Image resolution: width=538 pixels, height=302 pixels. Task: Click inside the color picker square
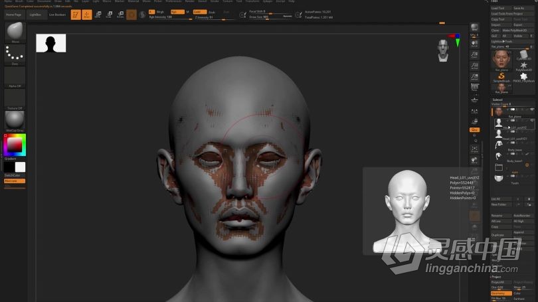tap(15, 145)
